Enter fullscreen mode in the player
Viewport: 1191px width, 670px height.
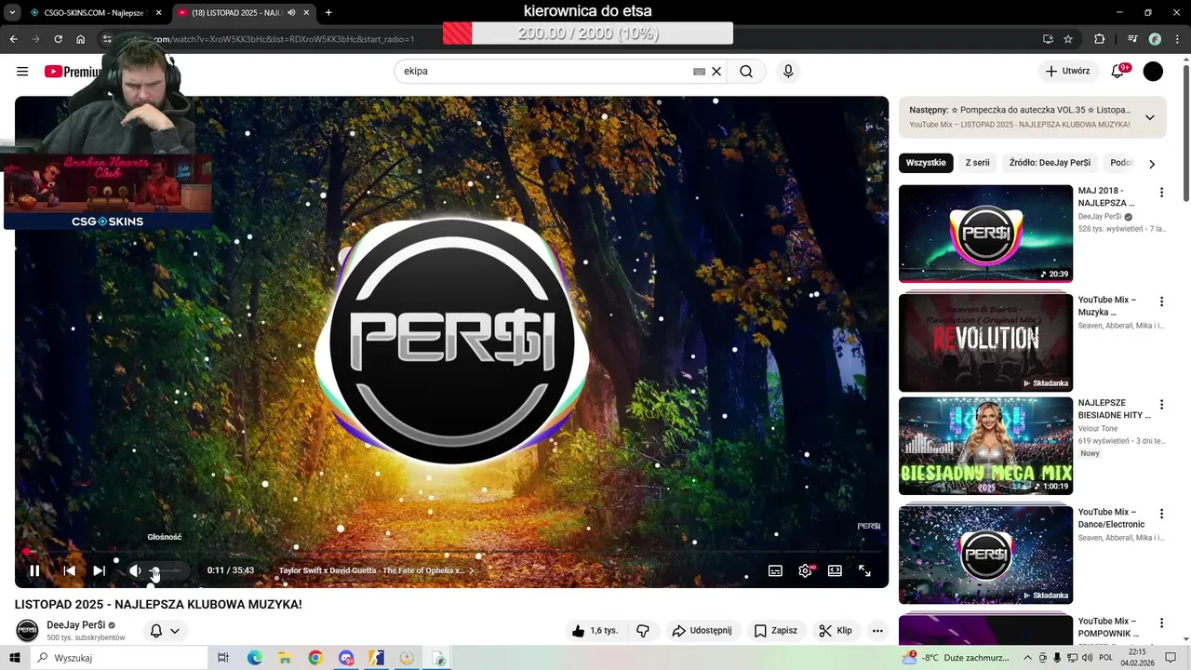pyautogui.click(x=864, y=570)
